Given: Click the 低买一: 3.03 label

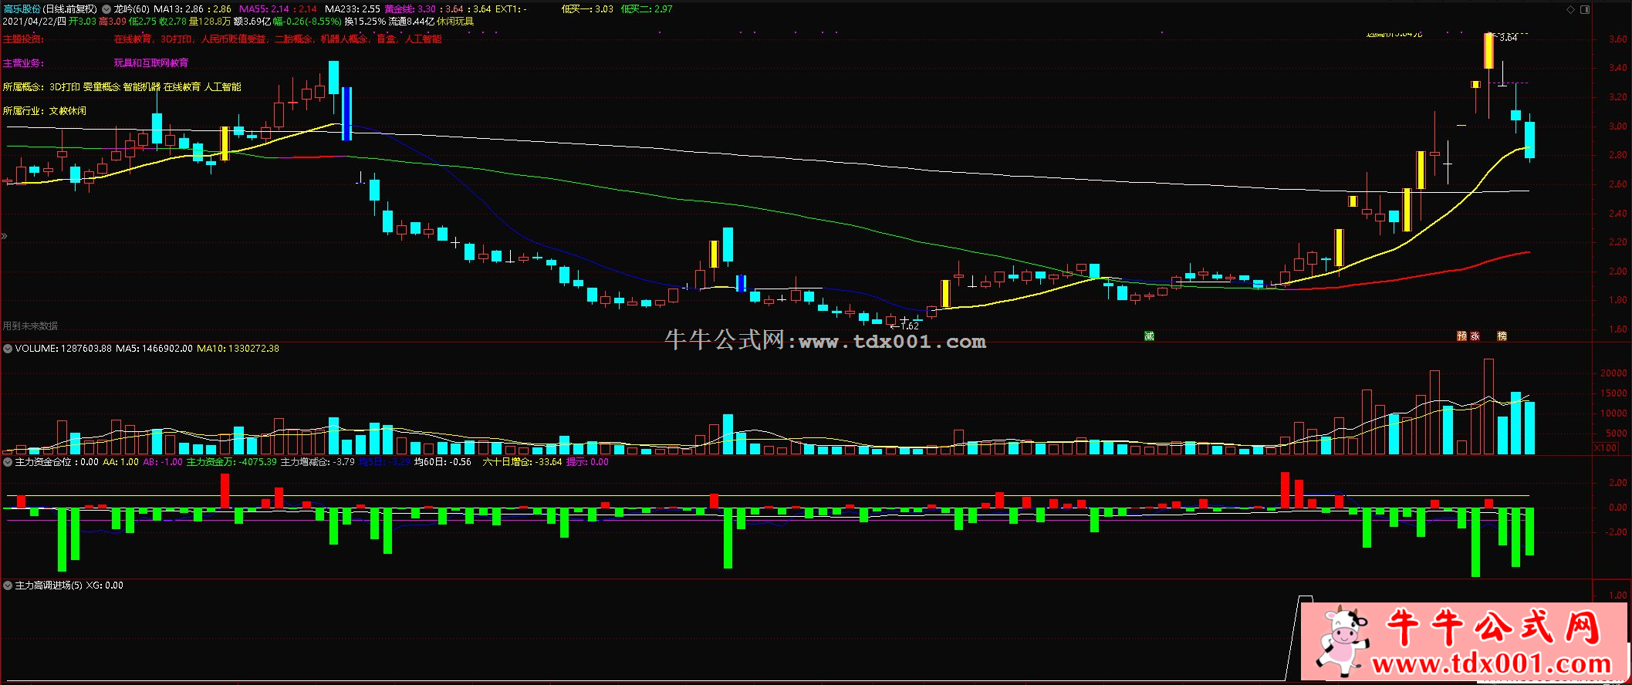Looking at the screenshot, I should (x=587, y=9).
